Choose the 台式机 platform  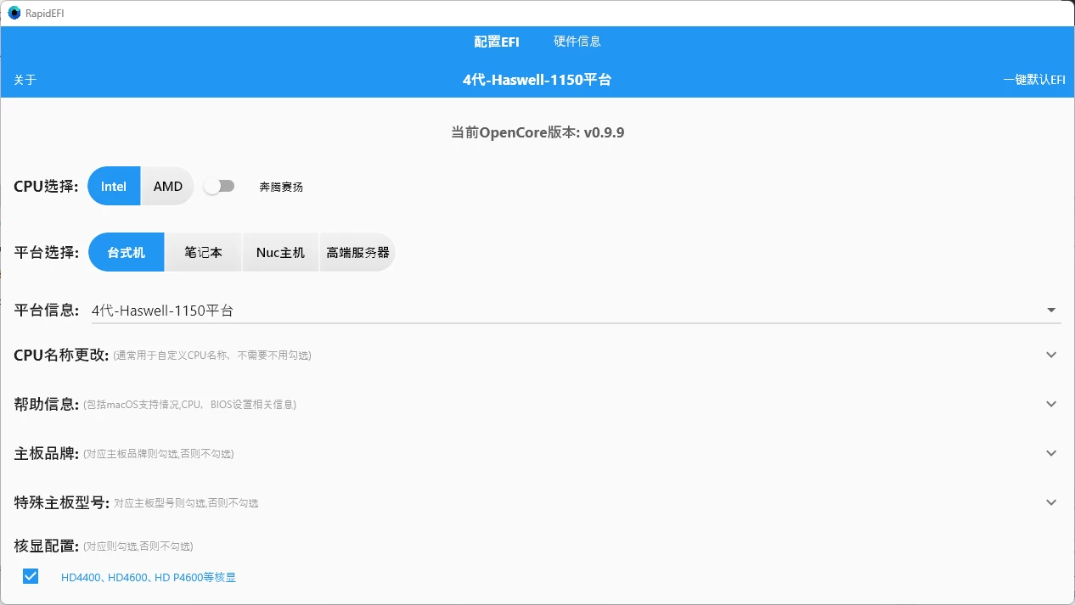[127, 253]
